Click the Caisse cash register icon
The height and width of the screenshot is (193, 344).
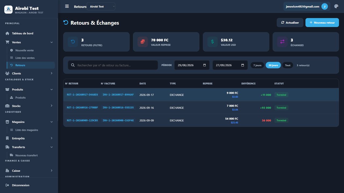pos(7,171)
